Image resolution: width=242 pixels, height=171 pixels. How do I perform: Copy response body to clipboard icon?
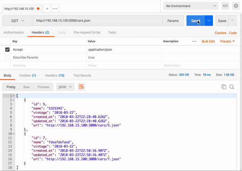click(224, 87)
